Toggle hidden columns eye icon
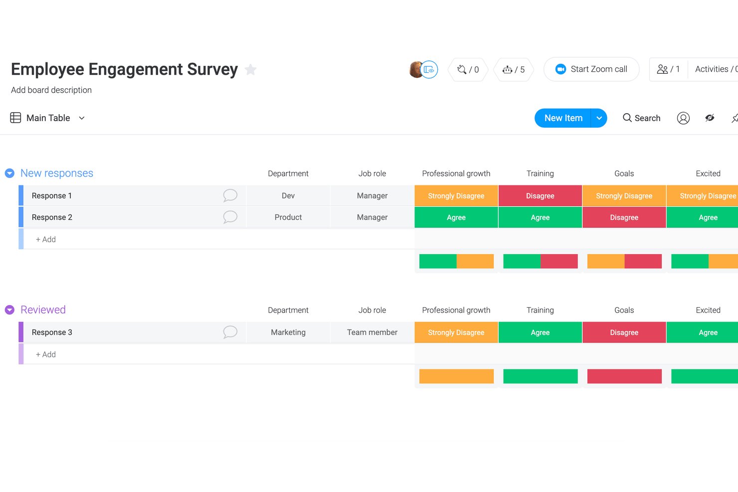This screenshot has height=492, width=738. click(x=710, y=118)
